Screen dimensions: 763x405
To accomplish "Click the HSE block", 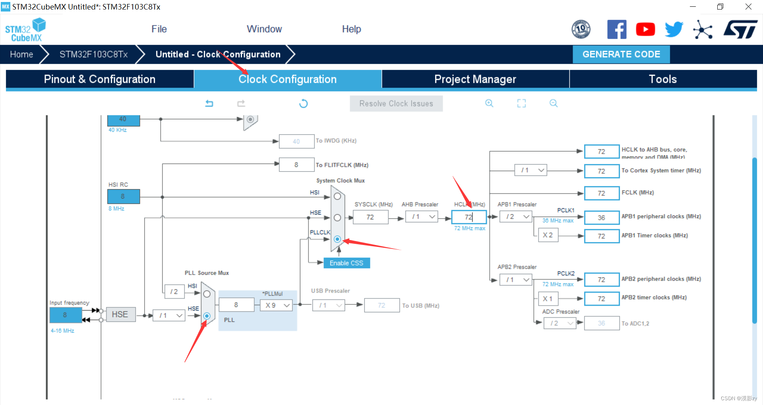I will 120,314.
